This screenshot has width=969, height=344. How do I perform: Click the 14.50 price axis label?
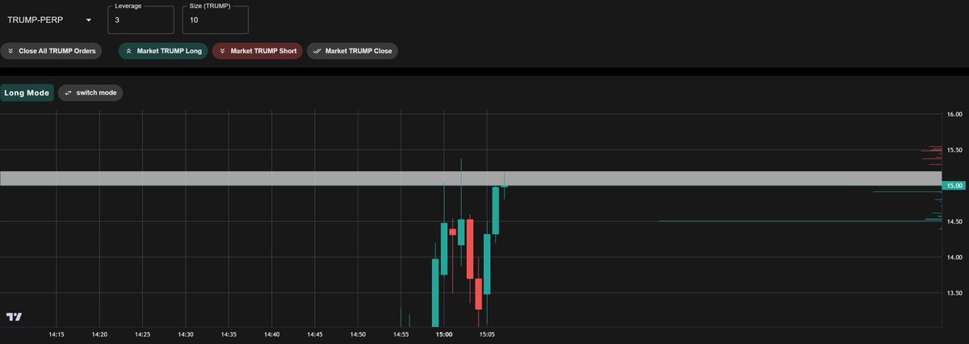954,221
